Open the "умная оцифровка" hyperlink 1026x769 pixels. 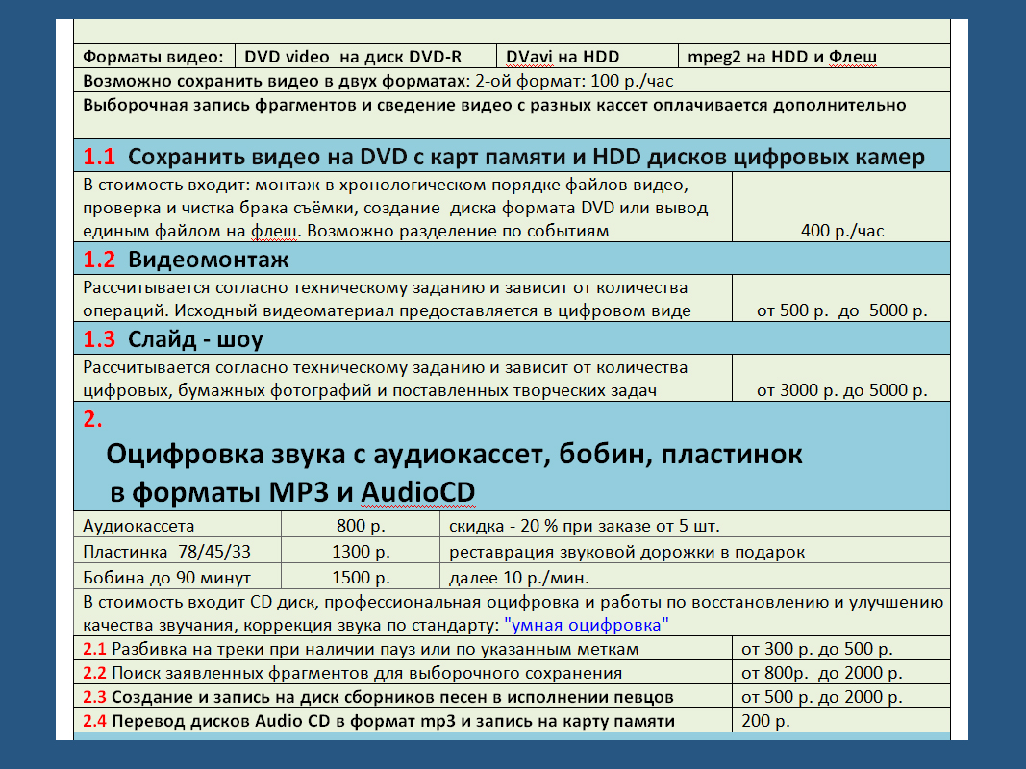[x=585, y=626]
